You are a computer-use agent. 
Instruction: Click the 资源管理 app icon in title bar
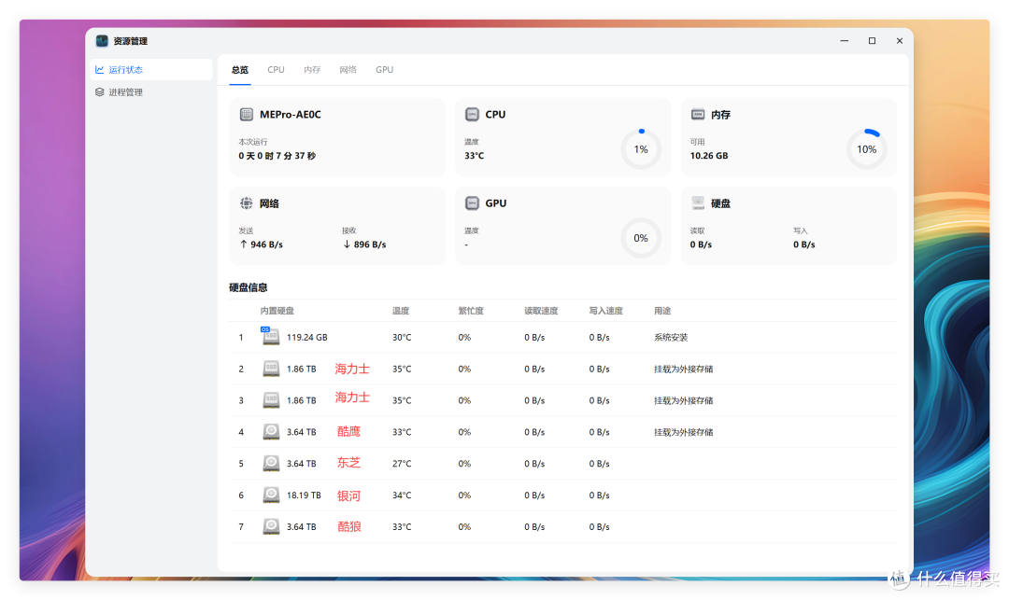pyautogui.click(x=102, y=41)
